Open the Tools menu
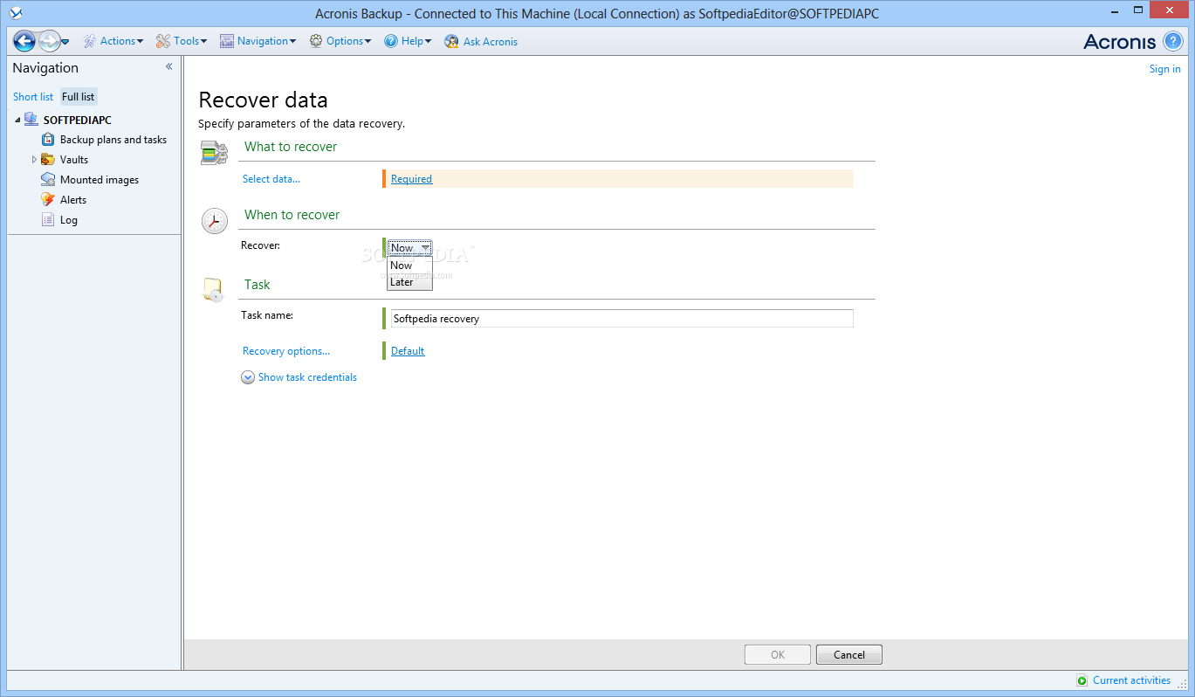1195x697 pixels. tap(182, 41)
